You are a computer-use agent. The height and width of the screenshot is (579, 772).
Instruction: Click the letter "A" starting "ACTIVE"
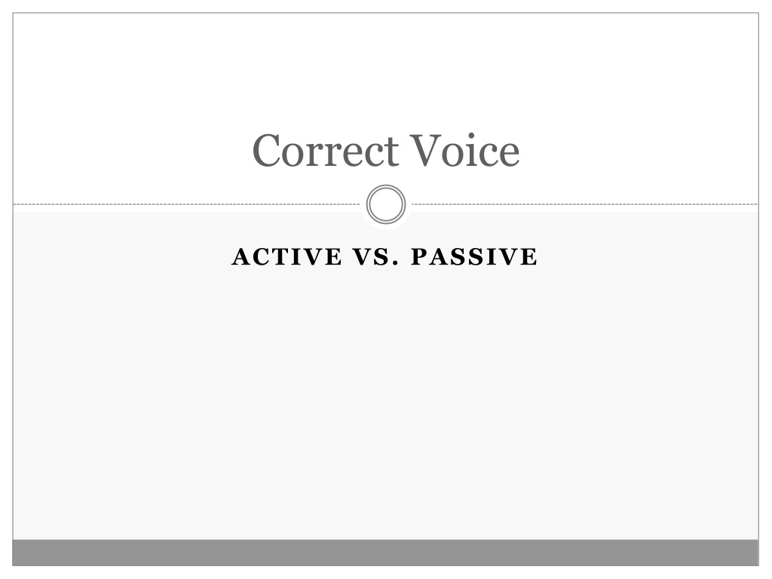click(x=240, y=256)
